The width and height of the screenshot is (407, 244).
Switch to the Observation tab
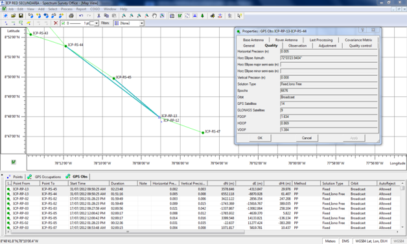tap(297, 46)
